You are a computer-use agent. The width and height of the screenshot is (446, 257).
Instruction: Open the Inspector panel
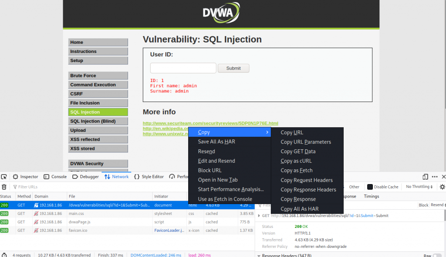pos(26,177)
